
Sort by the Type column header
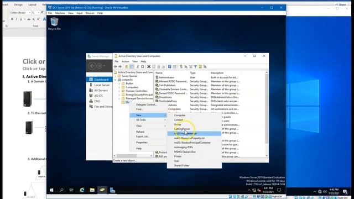[x=199, y=73]
